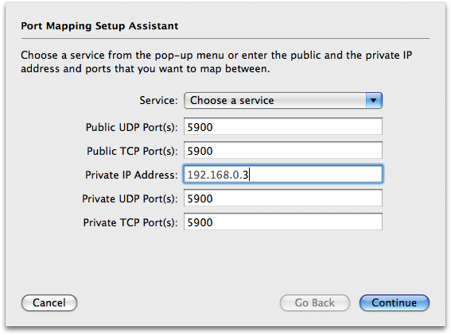Screen dimensions: 451x335
Task: Click the instruction text about choosing a service
Action: click(216, 62)
